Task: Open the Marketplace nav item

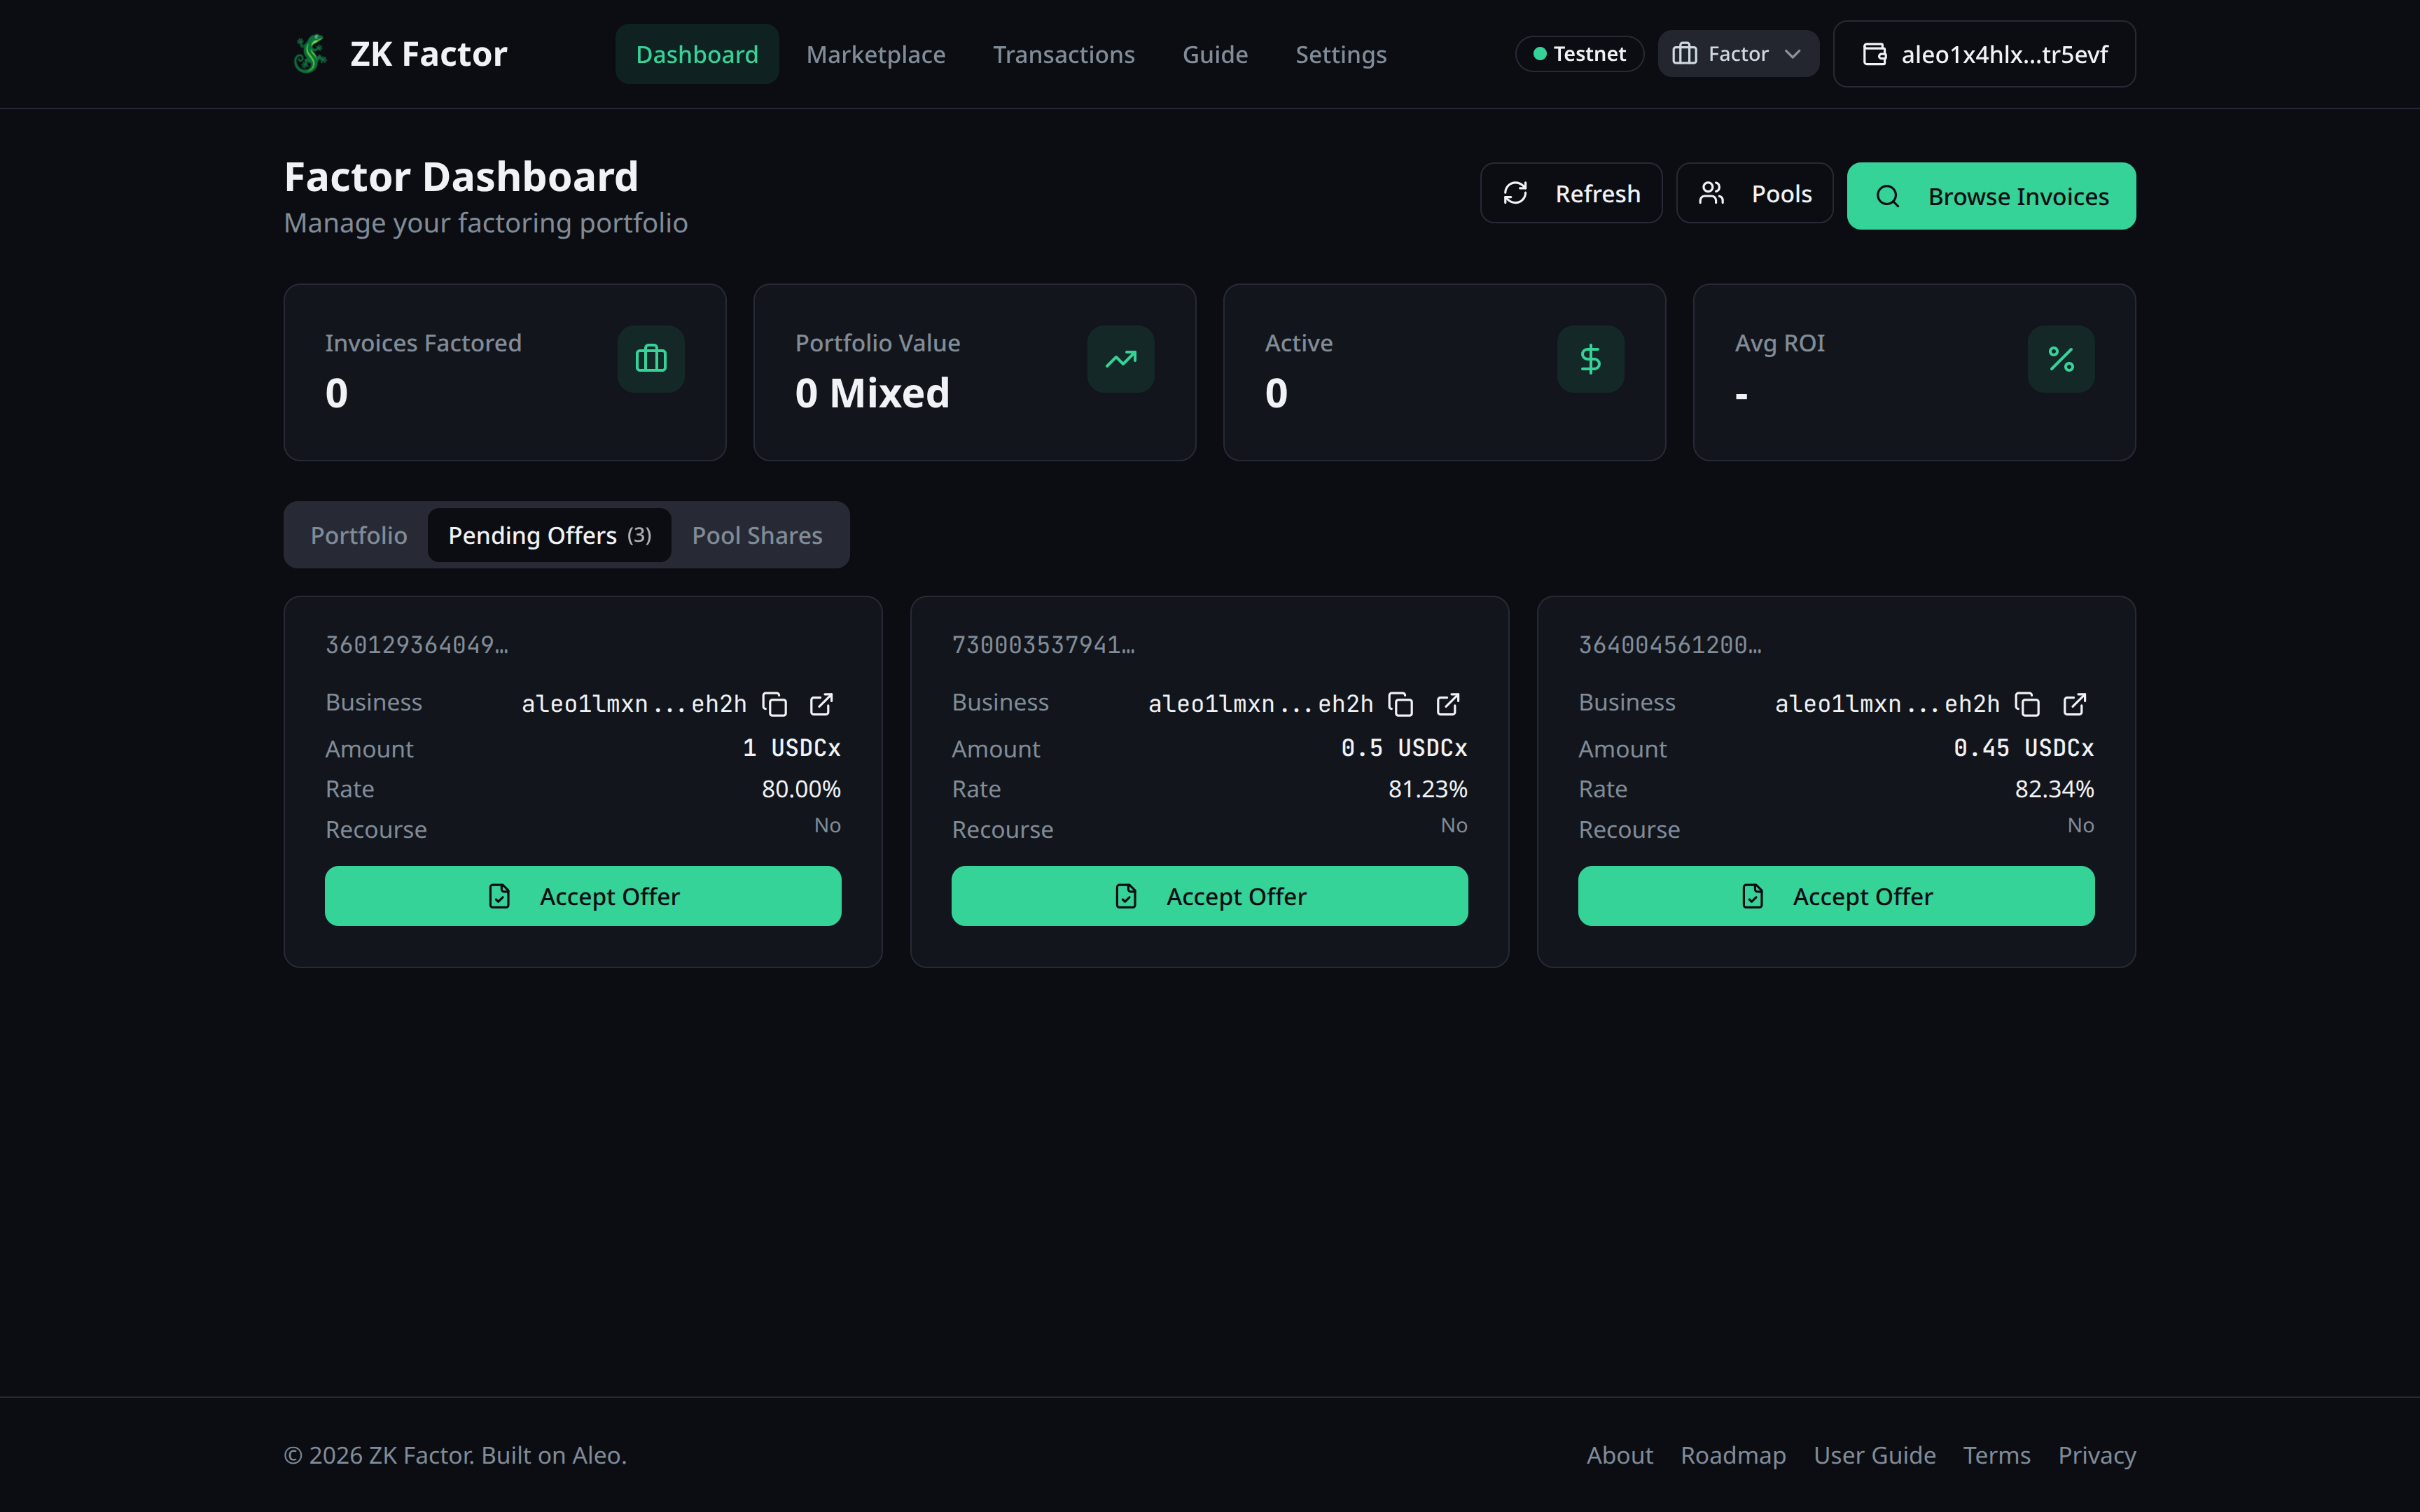Action: (875, 54)
